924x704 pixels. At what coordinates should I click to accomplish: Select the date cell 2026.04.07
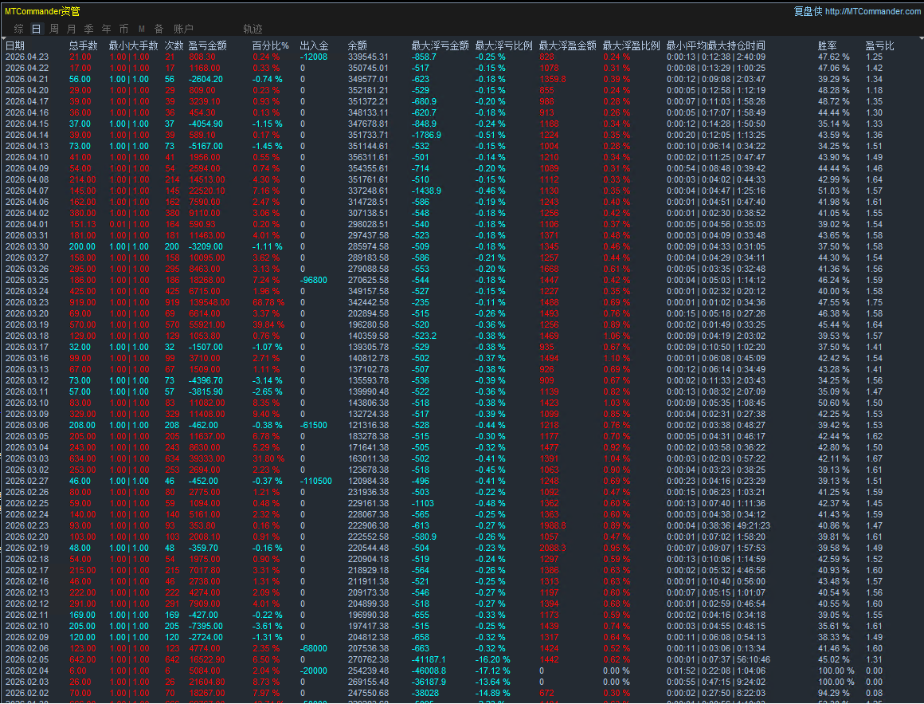(27, 191)
